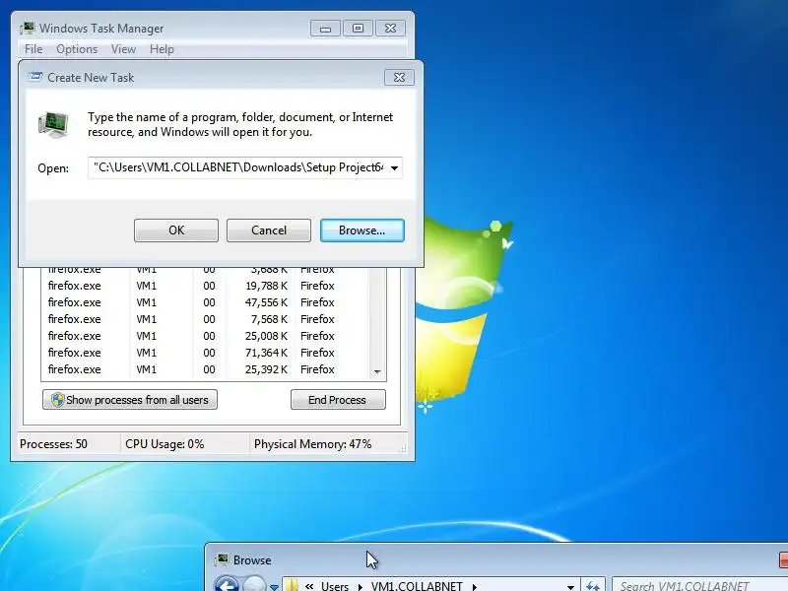Click the Search VM1.COLLABNET box

(699, 586)
